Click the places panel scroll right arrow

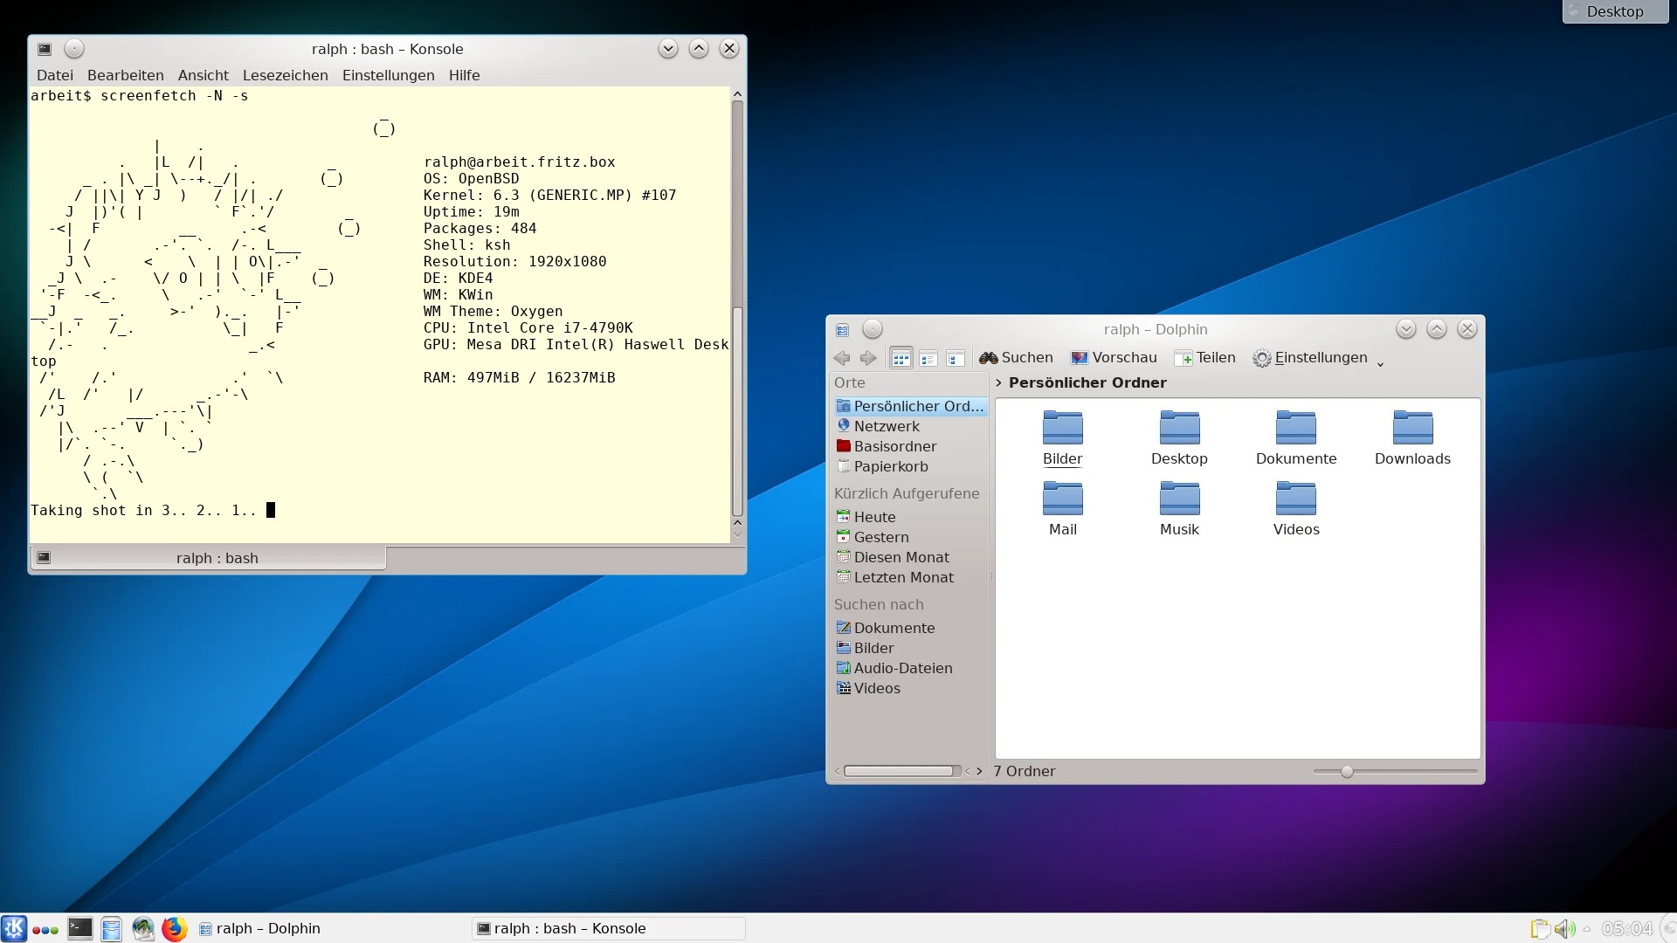979,771
